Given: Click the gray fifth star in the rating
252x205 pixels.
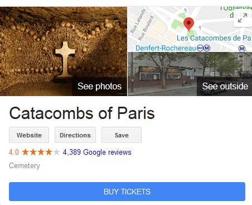Looking at the screenshot, I should 56,152.
